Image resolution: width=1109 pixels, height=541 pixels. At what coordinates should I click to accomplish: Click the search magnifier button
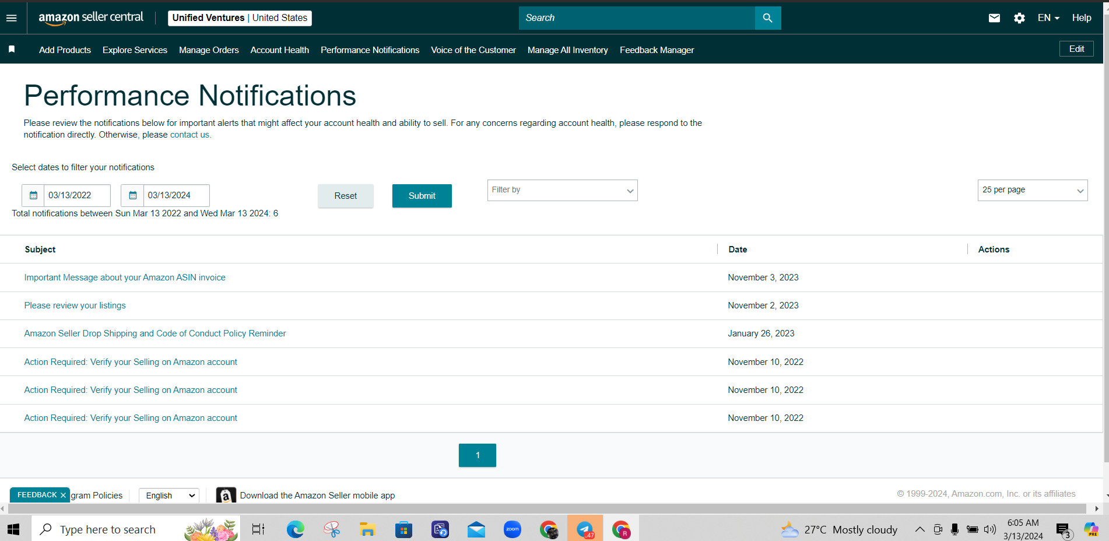pyautogui.click(x=768, y=18)
